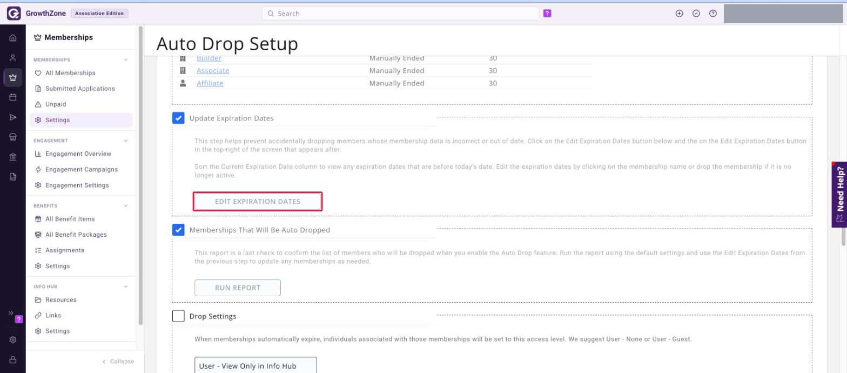Click the plus quick-add icon in header
Image resolution: width=847 pixels, height=373 pixels.
pyautogui.click(x=680, y=14)
